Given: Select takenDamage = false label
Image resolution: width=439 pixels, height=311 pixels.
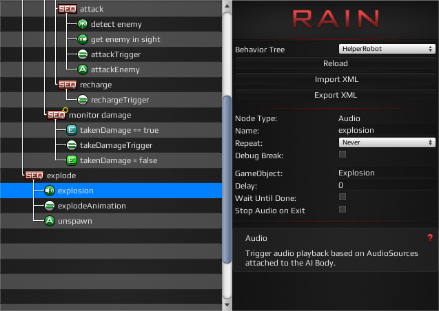Looking at the screenshot, I should [119, 160].
